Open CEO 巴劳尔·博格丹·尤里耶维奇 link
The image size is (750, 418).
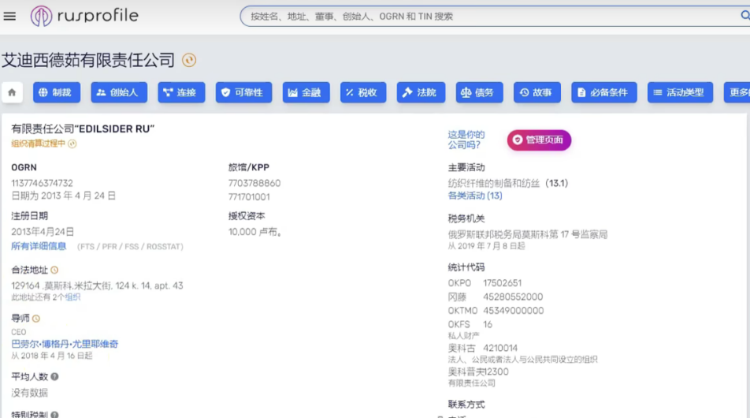pyautogui.click(x=65, y=344)
